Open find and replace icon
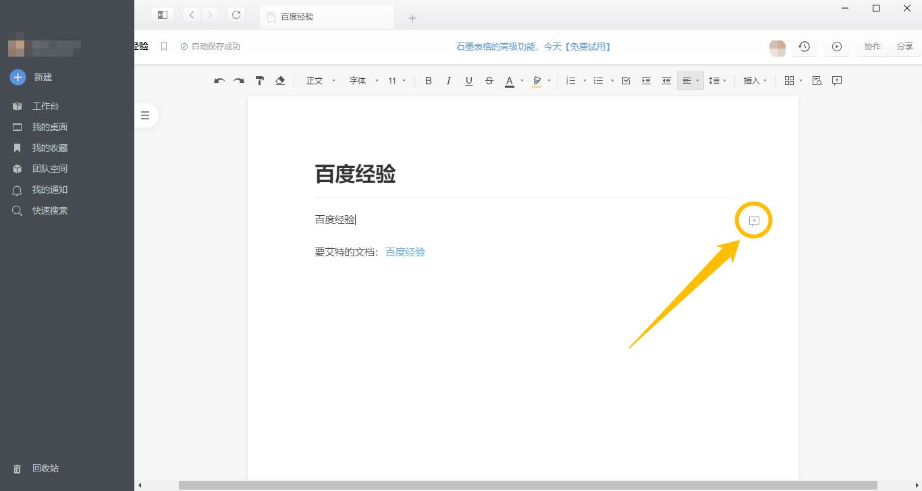 point(817,81)
